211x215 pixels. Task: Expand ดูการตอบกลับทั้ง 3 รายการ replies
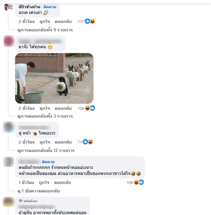click(x=45, y=116)
